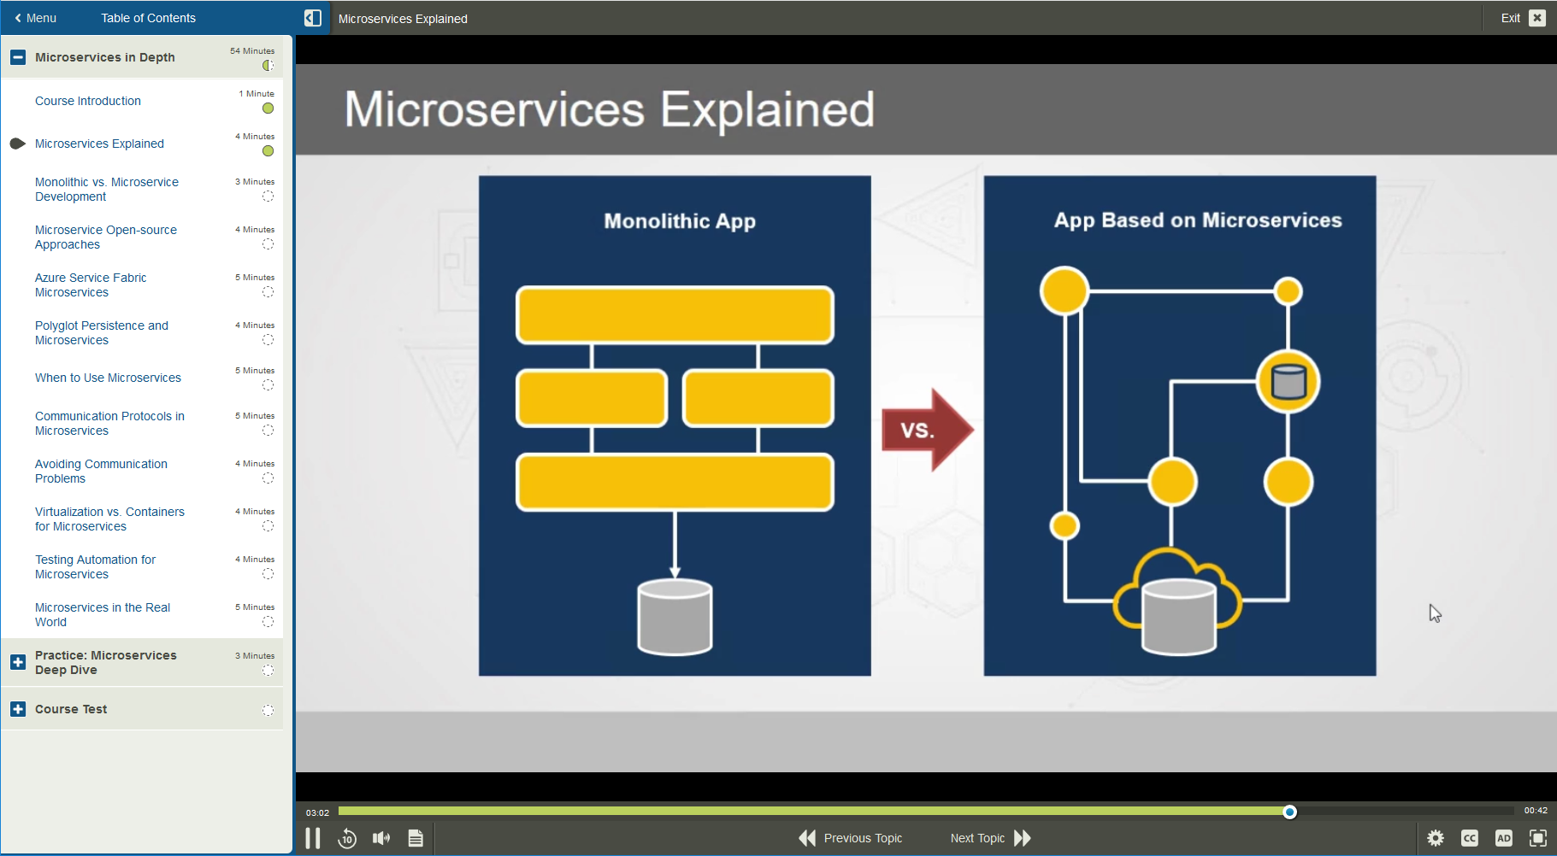Rewind 10 seconds with the replay icon
The height and width of the screenshot is (856, 1557).
[347, 838]
